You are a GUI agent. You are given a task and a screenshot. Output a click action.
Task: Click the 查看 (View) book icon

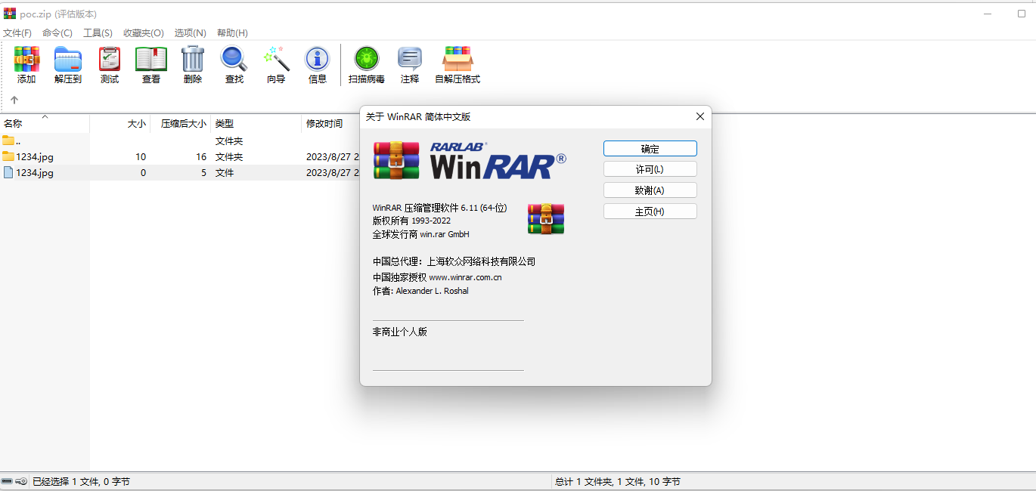click(151, 59)
